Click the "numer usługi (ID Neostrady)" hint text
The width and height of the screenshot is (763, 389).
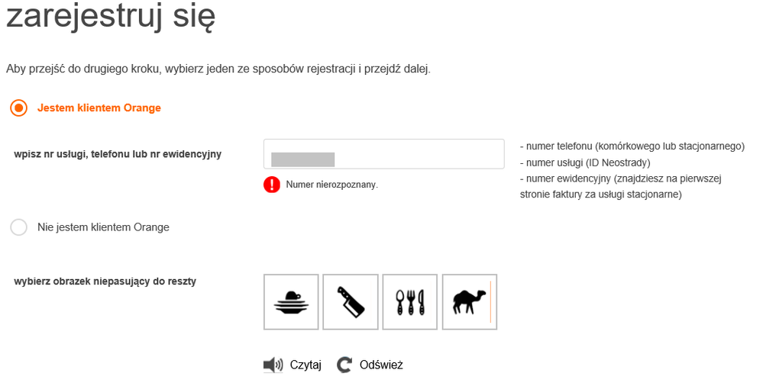pyautogui.click(x=584, y=162)
